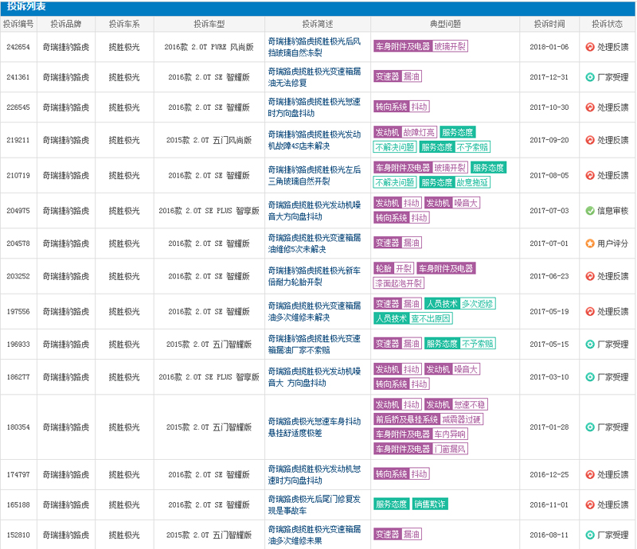The image size is (637, 549).
Task: Click the green gear status icon for complaint 180354
Action: 590,427
